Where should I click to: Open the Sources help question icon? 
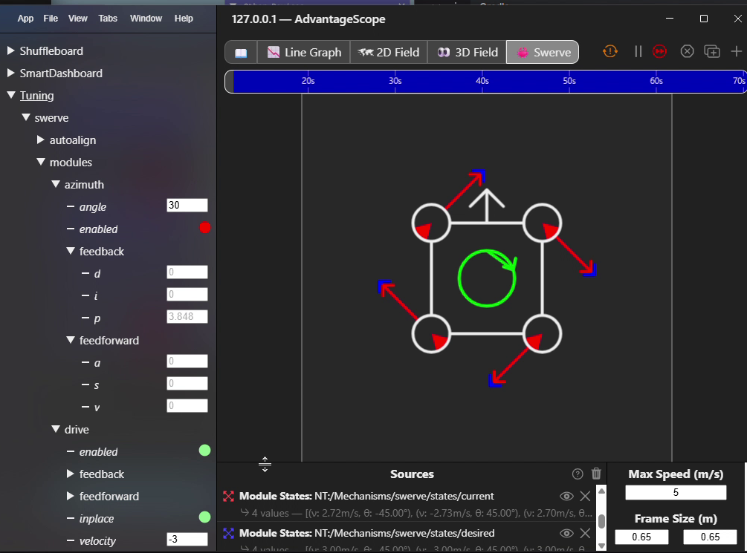(578, 474)
